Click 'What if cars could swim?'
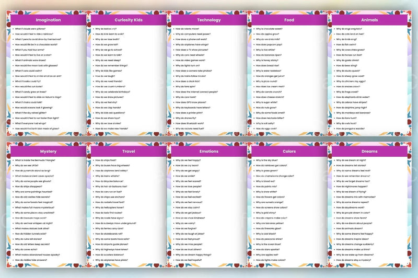Screen dimensions: 418x278 pyautogui.click(x=28, y=71)
